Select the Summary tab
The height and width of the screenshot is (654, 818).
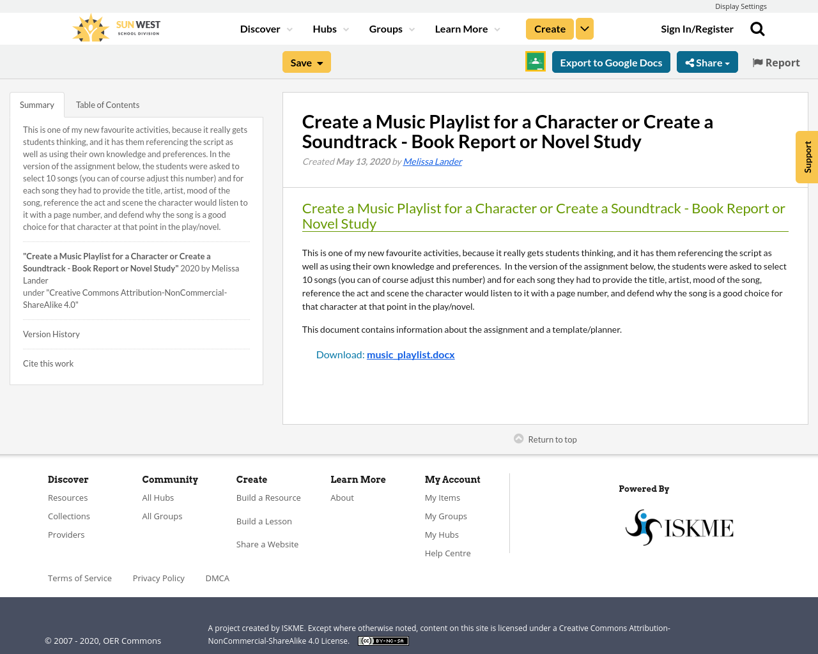[36, 103]
